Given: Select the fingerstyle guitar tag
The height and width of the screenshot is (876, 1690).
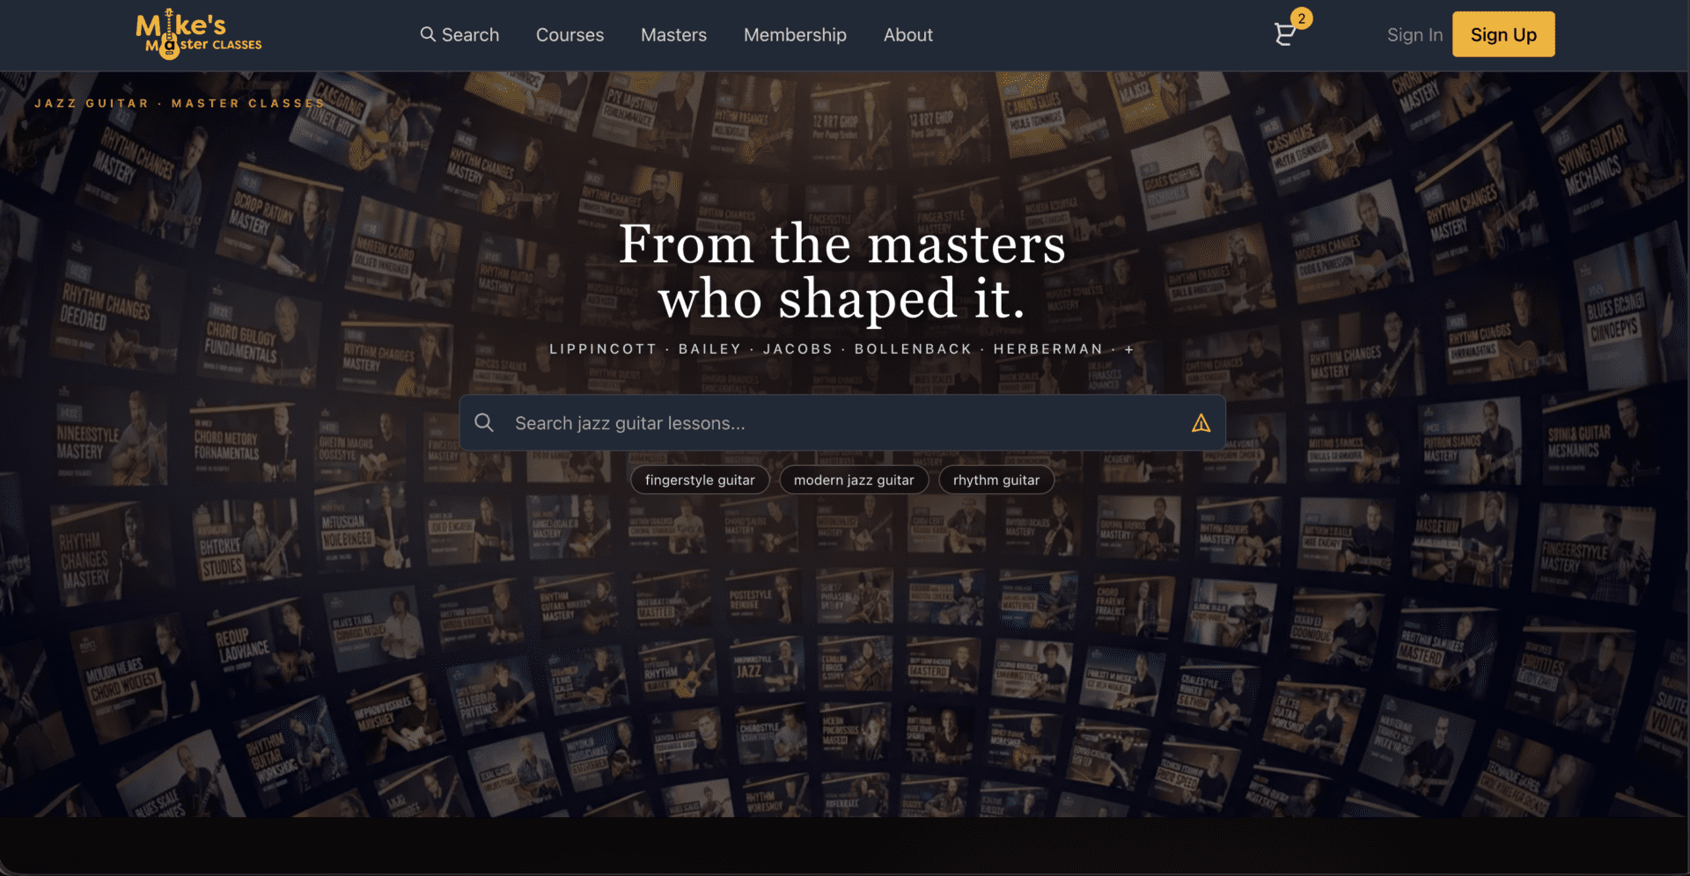Looking at the screenshot, I should [700, 480].
